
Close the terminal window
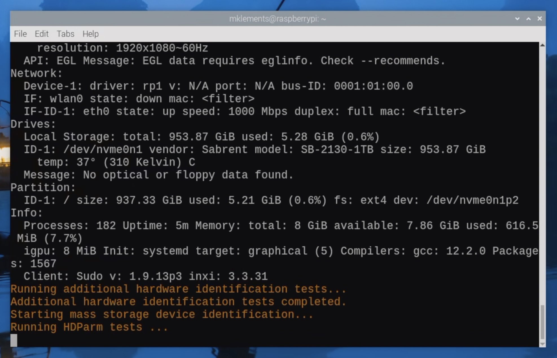click(x=540, y=19)
